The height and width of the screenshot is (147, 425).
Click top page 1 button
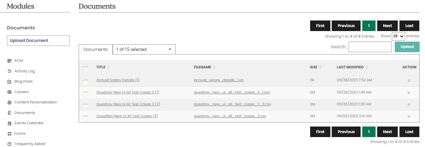369,26
